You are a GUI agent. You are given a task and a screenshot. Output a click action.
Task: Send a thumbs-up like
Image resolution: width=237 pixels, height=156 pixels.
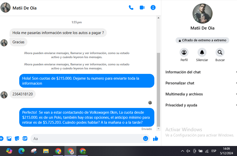(x=156, y=138)
